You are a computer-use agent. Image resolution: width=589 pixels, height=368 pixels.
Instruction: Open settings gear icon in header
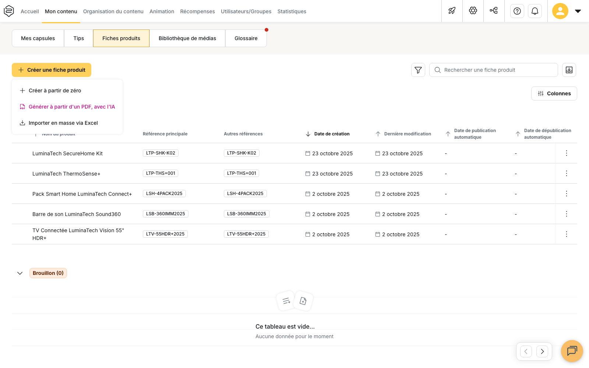point(473,11)
